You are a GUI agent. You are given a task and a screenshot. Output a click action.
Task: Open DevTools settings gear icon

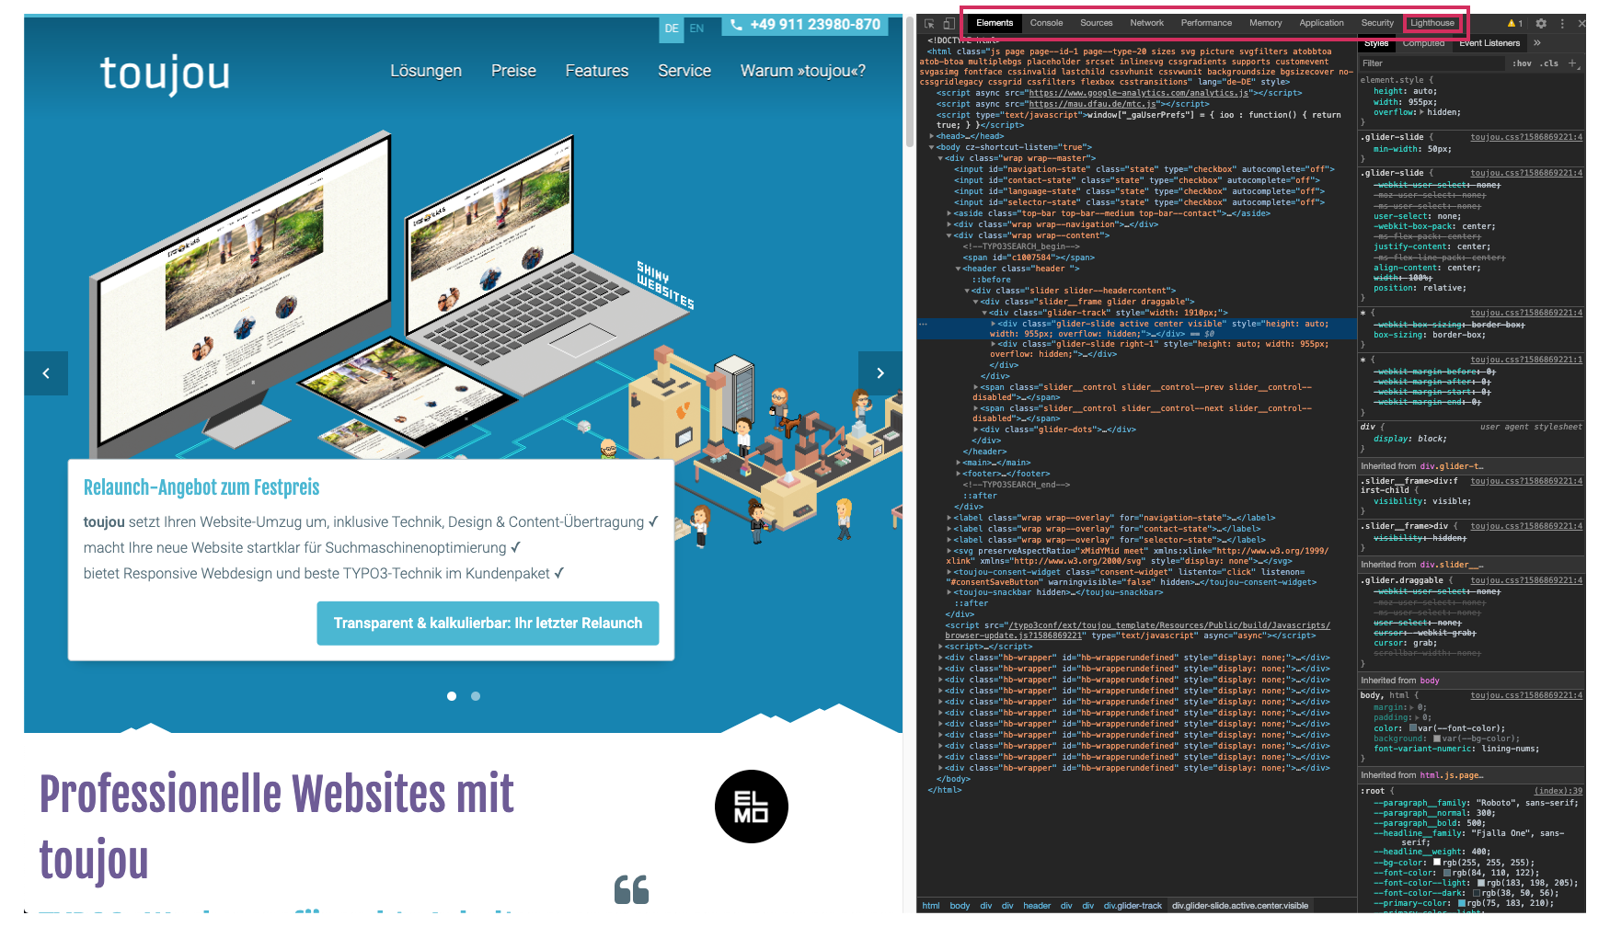click(x=1541, y=24)
